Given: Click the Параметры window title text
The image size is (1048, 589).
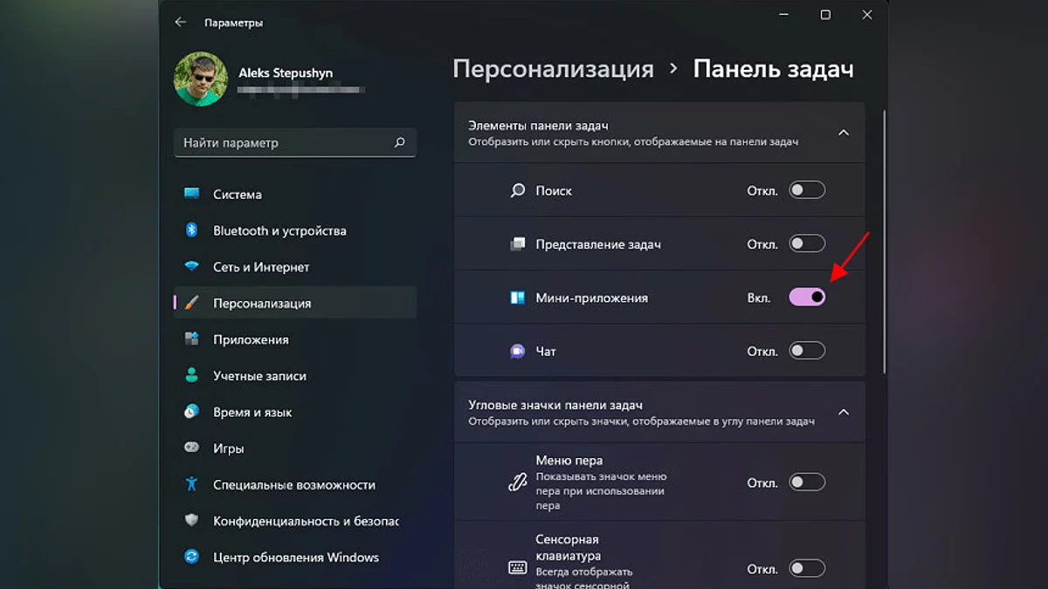Looking at the screenshot, I should (233, 23).
